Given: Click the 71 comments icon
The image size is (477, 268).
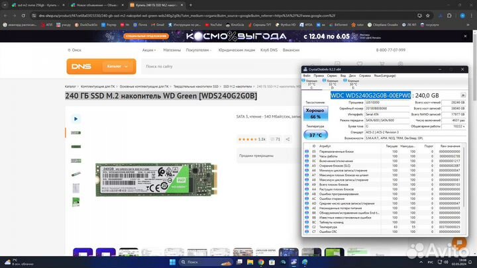Looking at the screenshot, I should click(276, 139).
